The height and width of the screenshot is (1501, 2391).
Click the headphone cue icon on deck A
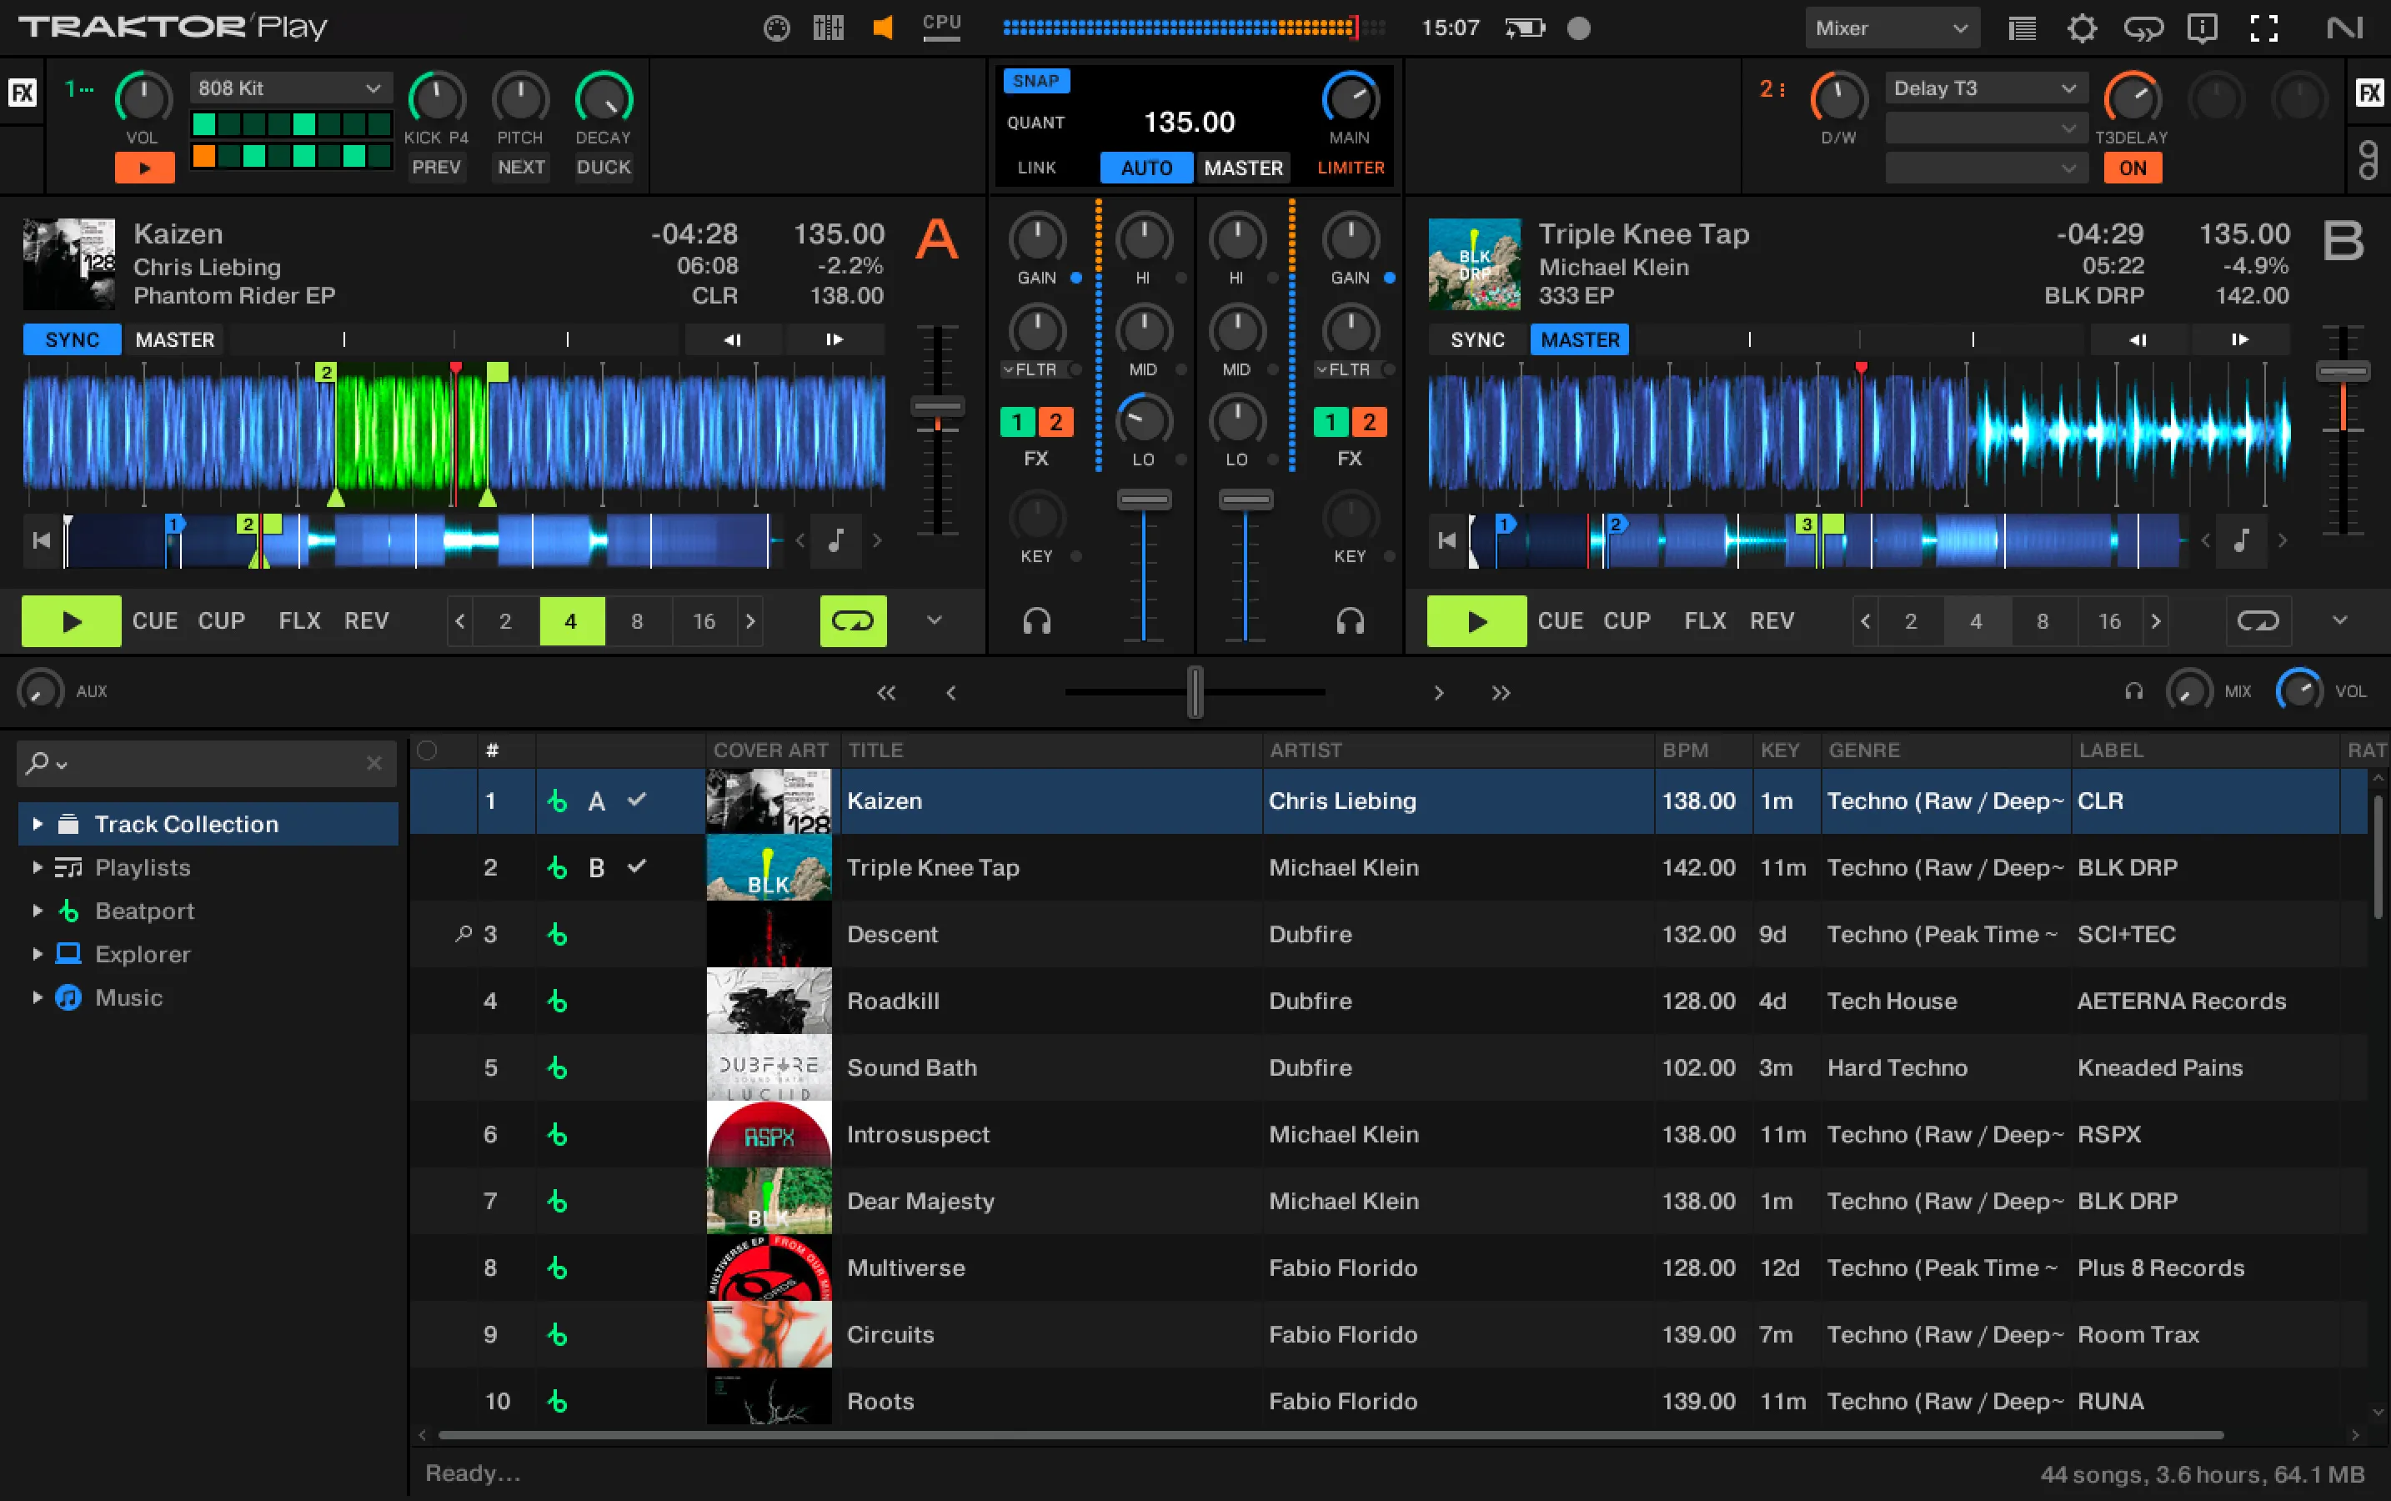1035,620
